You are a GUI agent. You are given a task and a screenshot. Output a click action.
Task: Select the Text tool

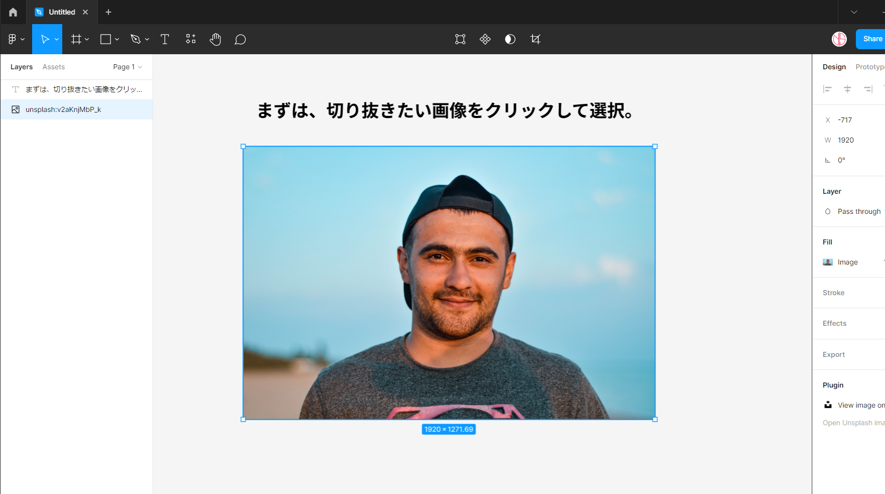coord(165,39)
